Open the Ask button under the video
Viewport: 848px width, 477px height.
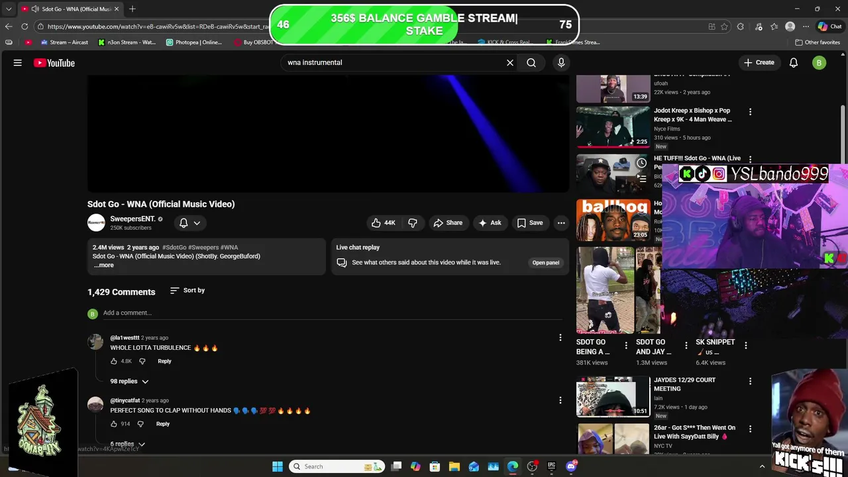point(490,223)
